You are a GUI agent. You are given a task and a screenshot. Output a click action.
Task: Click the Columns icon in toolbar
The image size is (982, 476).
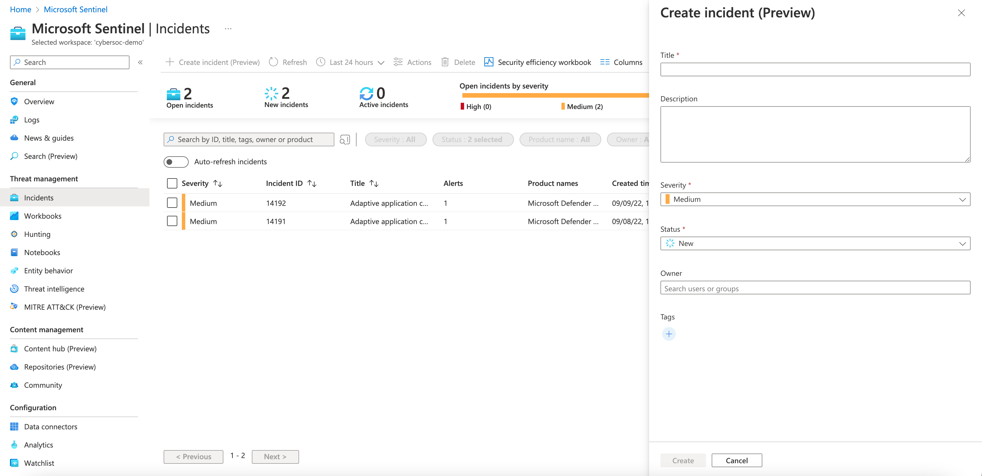pyautogui.click(x=605, y=62)
